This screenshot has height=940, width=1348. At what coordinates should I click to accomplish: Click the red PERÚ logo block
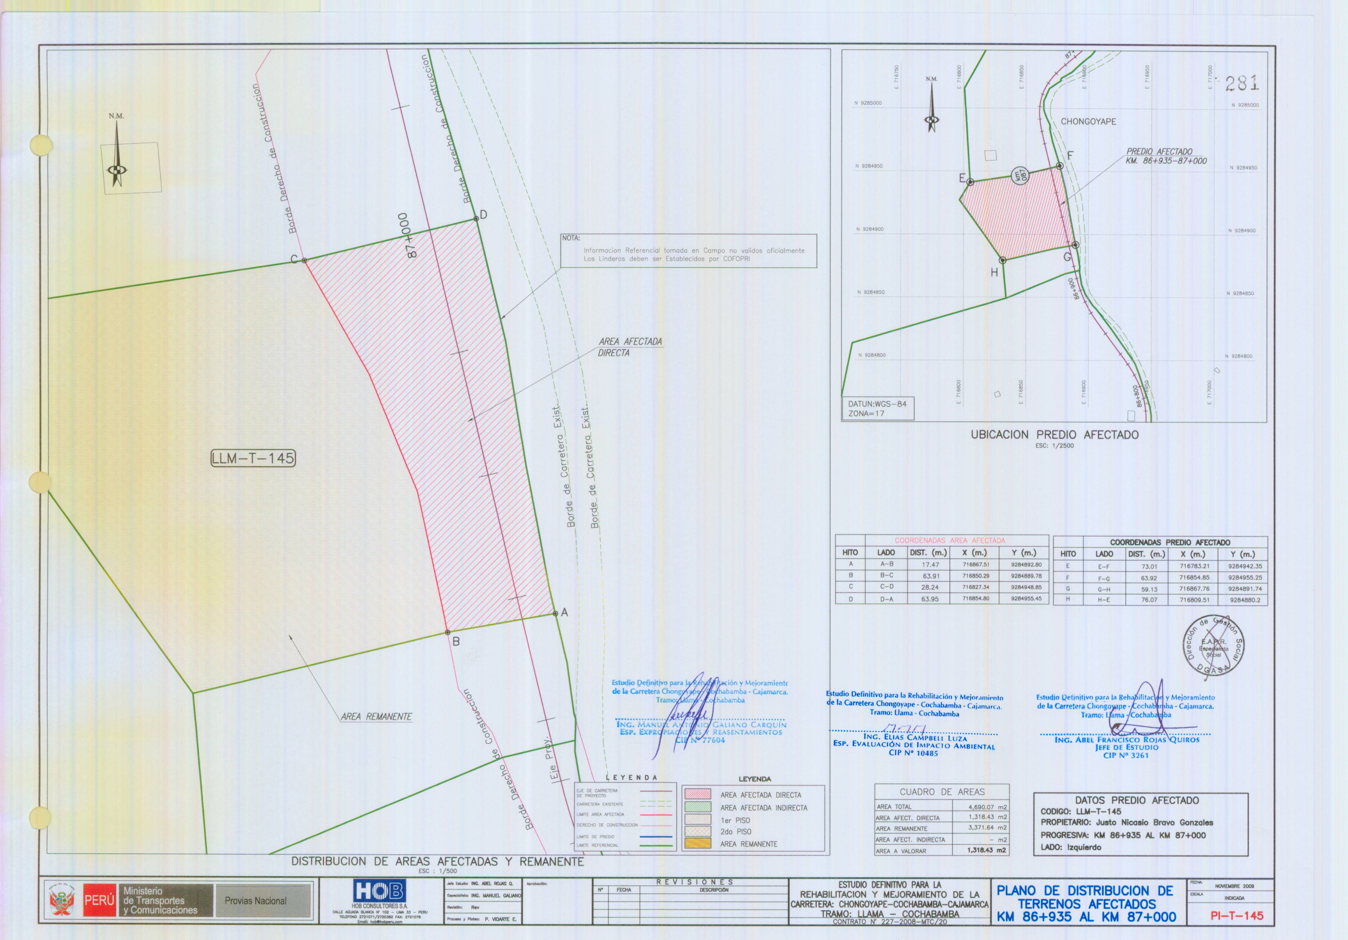(x=99, y=900)
